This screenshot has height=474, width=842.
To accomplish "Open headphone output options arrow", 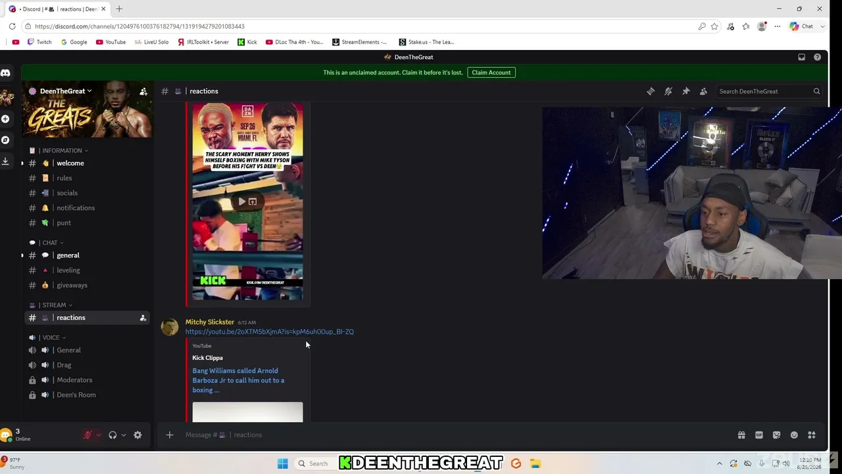I will coord(124,435).
